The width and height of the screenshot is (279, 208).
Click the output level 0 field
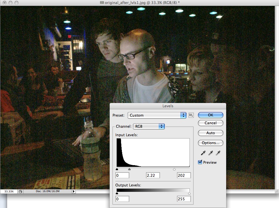[x=122, y=199]
